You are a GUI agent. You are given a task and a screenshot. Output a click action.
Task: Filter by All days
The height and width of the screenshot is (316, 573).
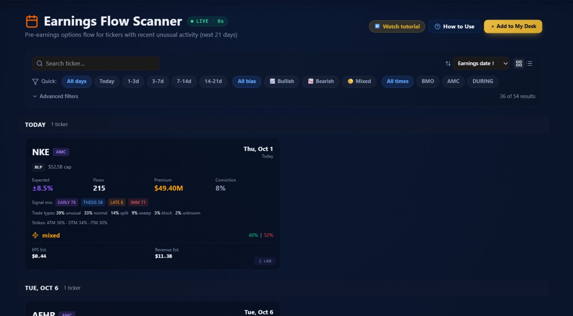coord(77,81)
